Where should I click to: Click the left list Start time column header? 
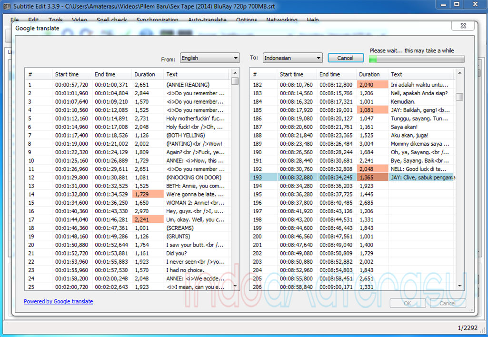pos(72,74)
